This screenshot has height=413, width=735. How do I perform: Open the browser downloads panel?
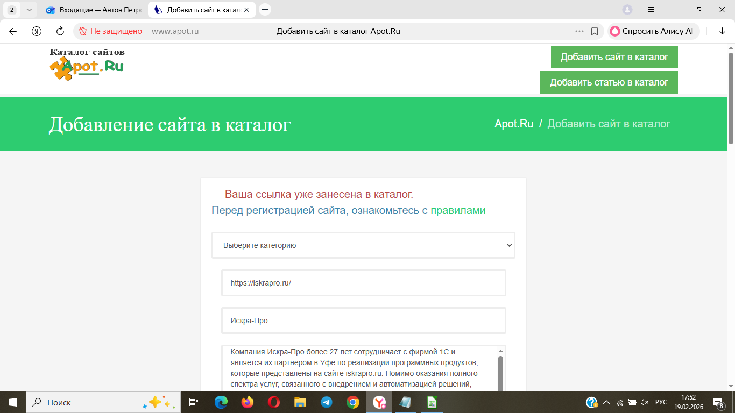pyautogui.click(x=722, y=31)
